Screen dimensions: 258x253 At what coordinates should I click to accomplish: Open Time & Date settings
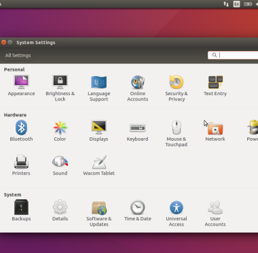[138, 210]
